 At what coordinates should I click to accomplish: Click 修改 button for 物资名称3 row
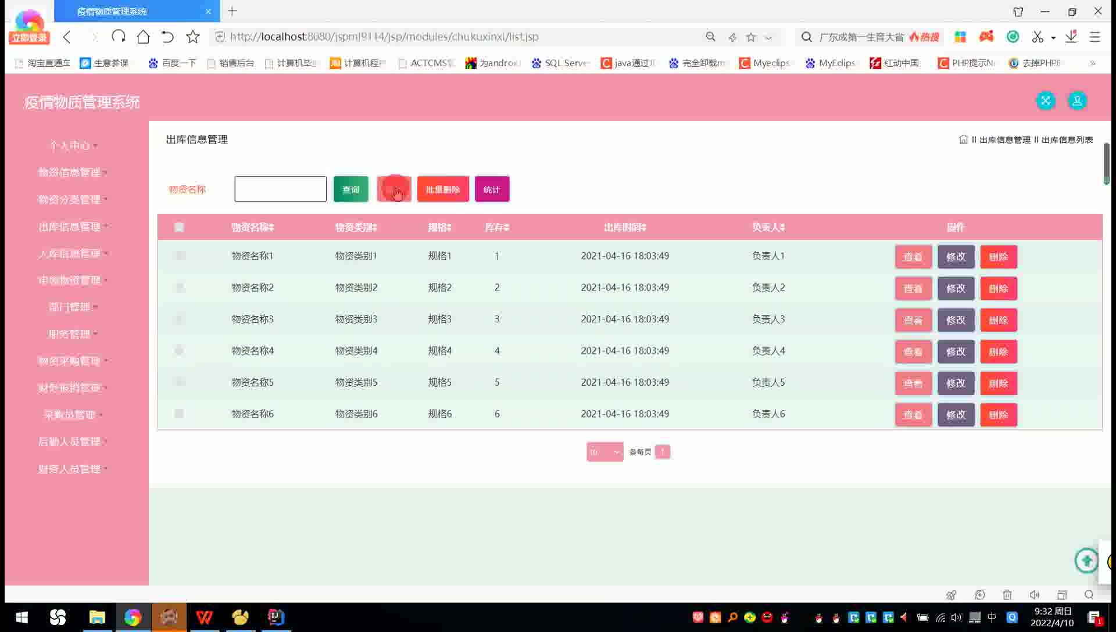955,320
